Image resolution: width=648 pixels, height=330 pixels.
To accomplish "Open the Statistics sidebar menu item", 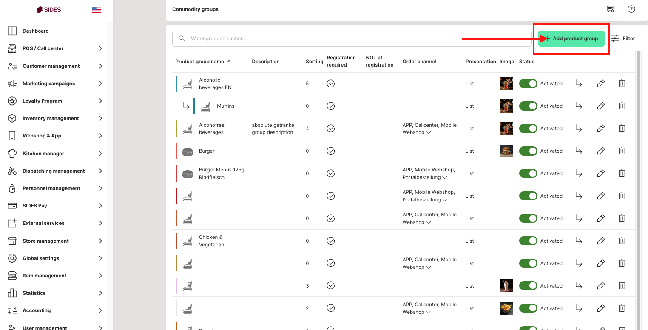I will click(x=34, y=293).
